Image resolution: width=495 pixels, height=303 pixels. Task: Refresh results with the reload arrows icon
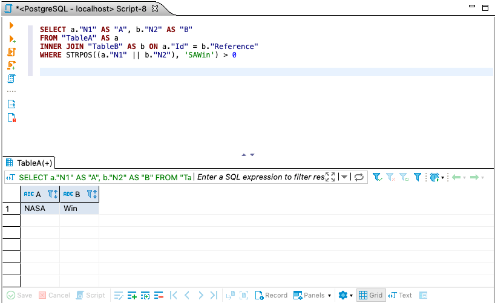[x=359, y=177]
